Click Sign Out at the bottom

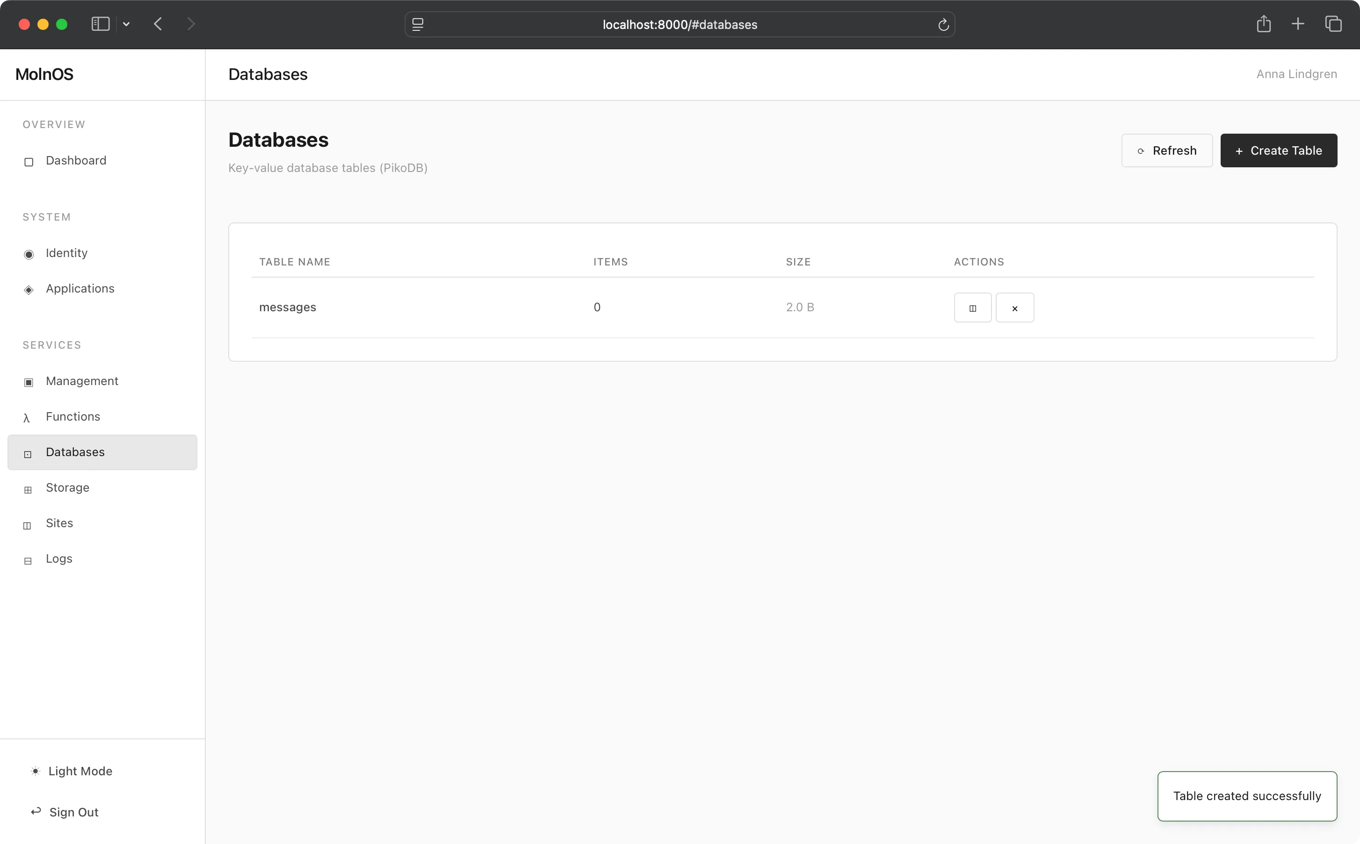tap(73, 812)
